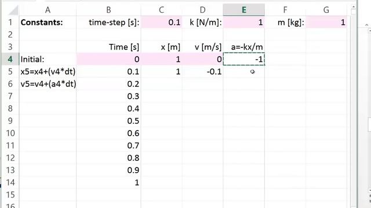Select column C header
Viewport: 371px width, 208px height.
coord(162,10)
